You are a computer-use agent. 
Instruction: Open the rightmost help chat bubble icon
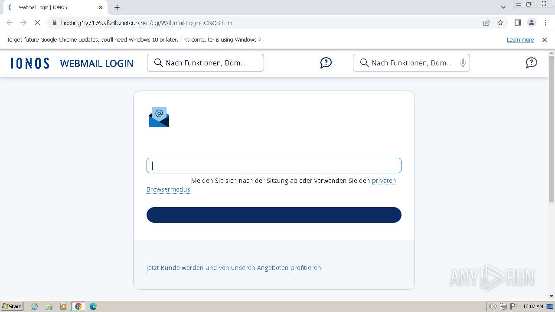(532, 63)
